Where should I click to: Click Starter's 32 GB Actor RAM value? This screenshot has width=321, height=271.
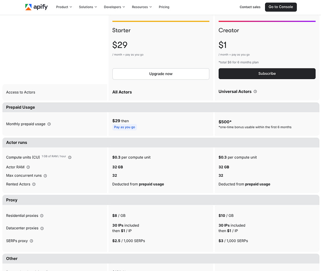pos(117,167)
